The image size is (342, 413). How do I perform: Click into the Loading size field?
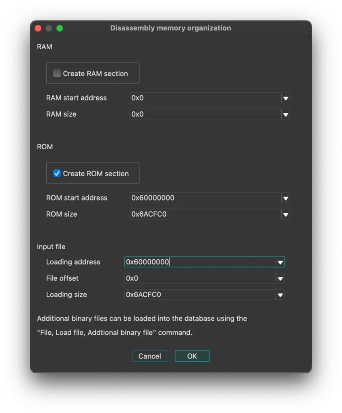pyautogui.click(x=200, y=295)
